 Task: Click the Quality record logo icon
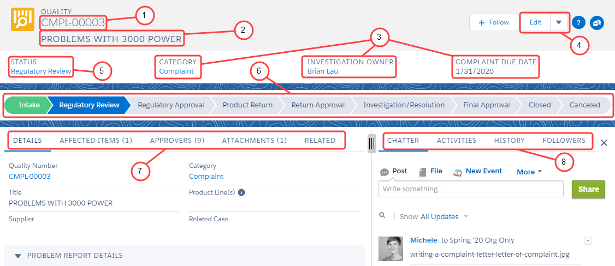click(22, 19)
